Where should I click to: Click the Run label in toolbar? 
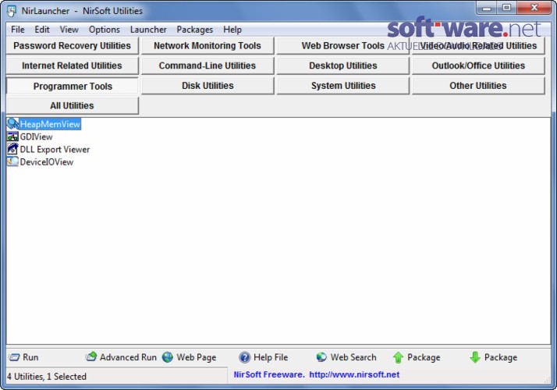[30, 357]
